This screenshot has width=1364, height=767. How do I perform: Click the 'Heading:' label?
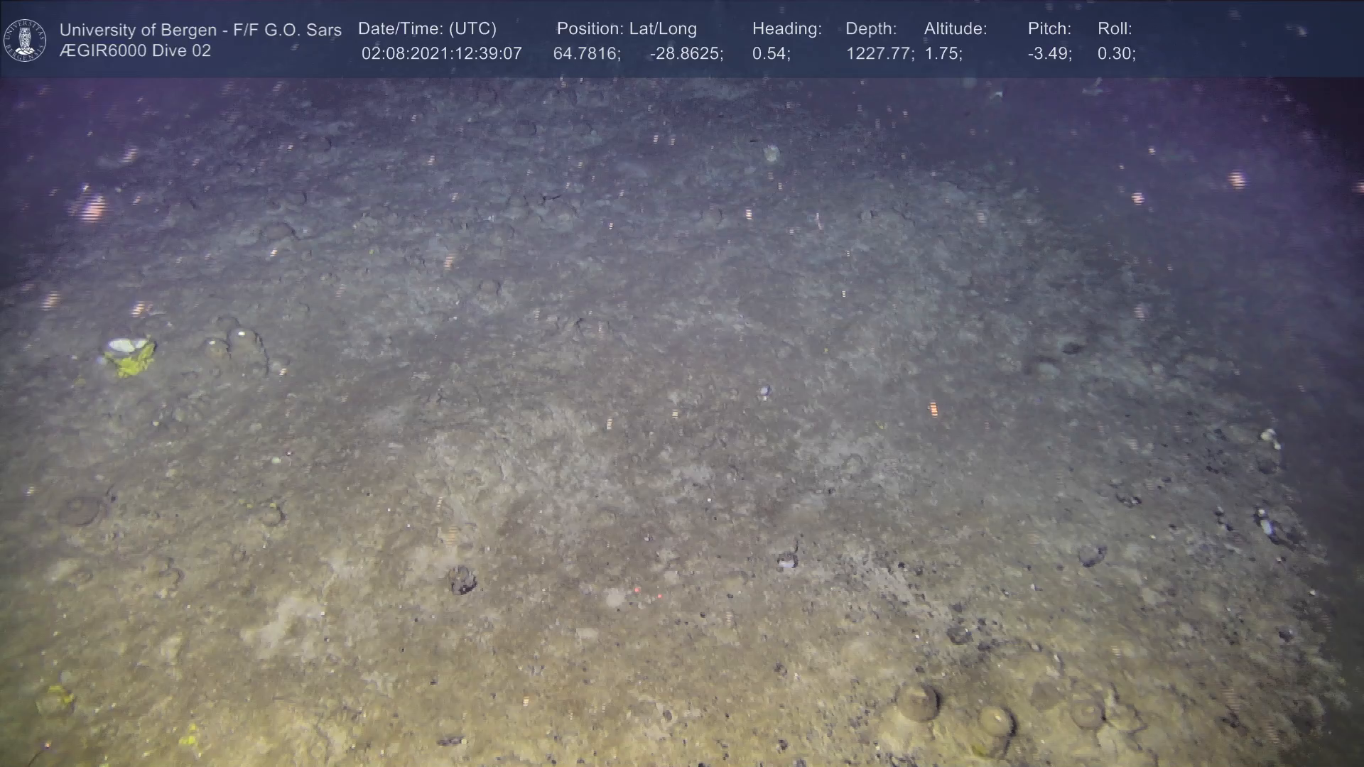click(x=786, y=29)
